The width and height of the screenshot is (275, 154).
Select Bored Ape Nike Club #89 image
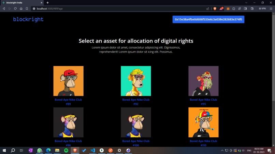pos(68,81)
